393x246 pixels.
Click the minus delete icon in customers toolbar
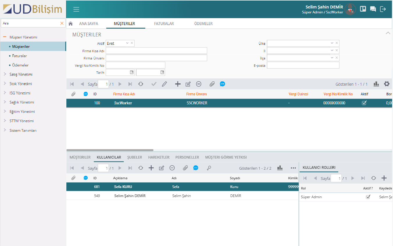coord(199,84)
